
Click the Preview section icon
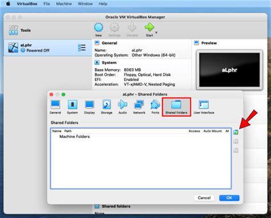(x=196, y=43)
